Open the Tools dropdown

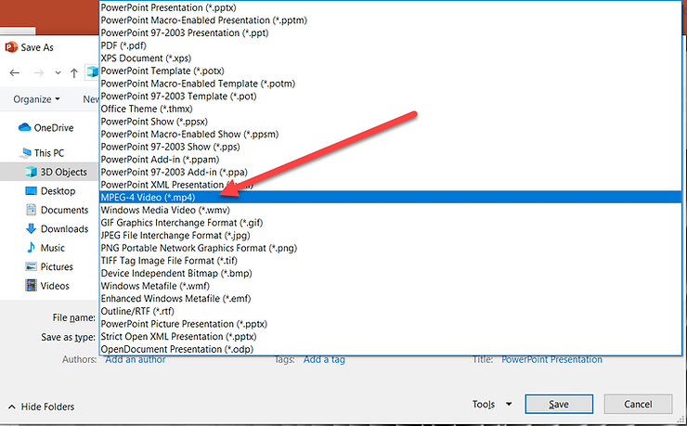click(492, 405)
